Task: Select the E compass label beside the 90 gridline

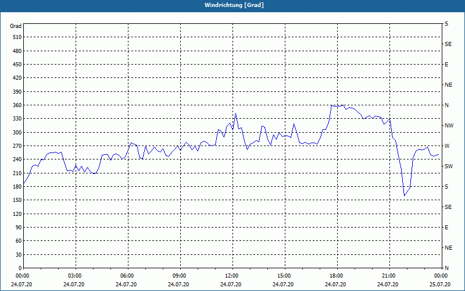Action: click(446, 228)
